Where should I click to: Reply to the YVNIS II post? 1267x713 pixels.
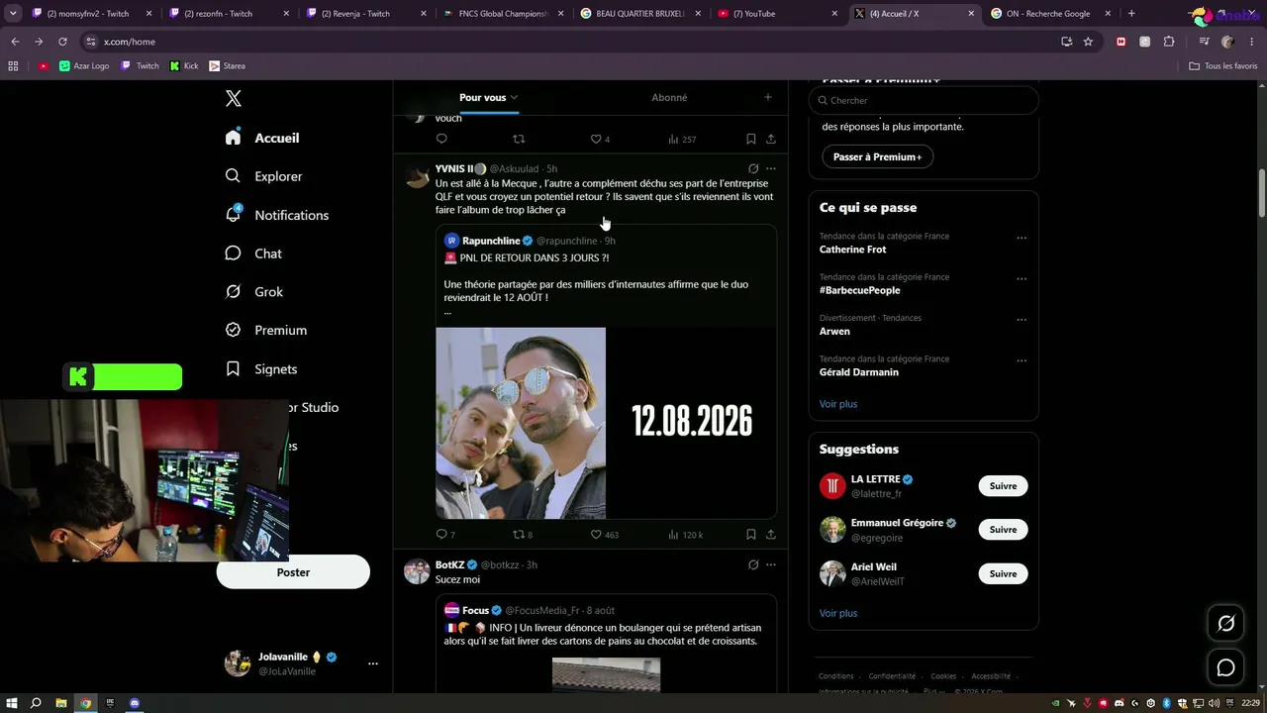point(441,535)
